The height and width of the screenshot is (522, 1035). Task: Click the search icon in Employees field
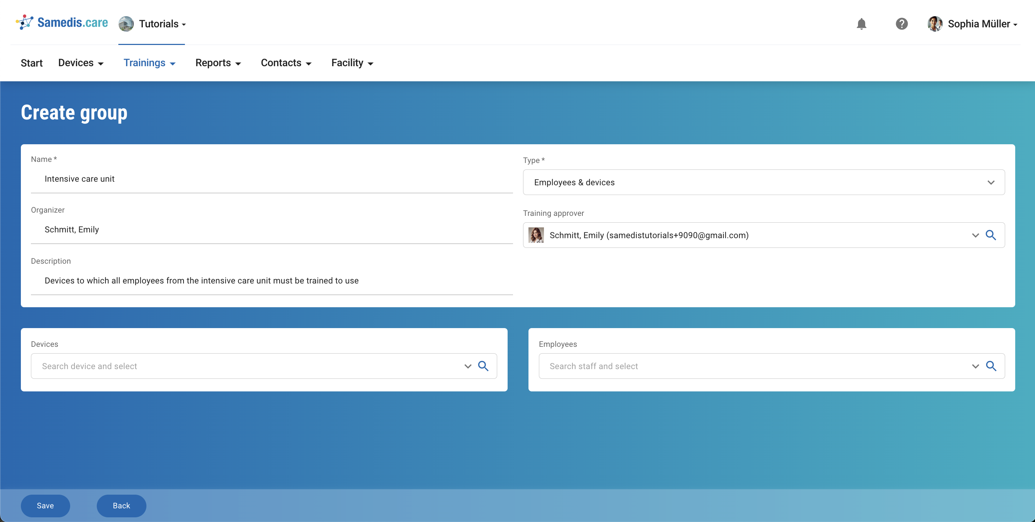click(x=991, y=366)
